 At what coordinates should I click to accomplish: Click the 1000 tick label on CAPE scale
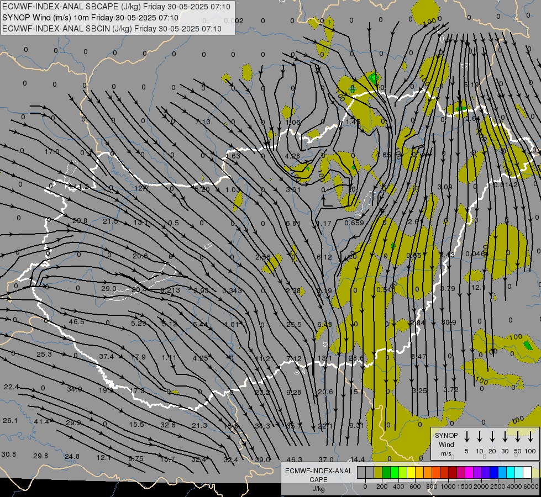(448, 487)
